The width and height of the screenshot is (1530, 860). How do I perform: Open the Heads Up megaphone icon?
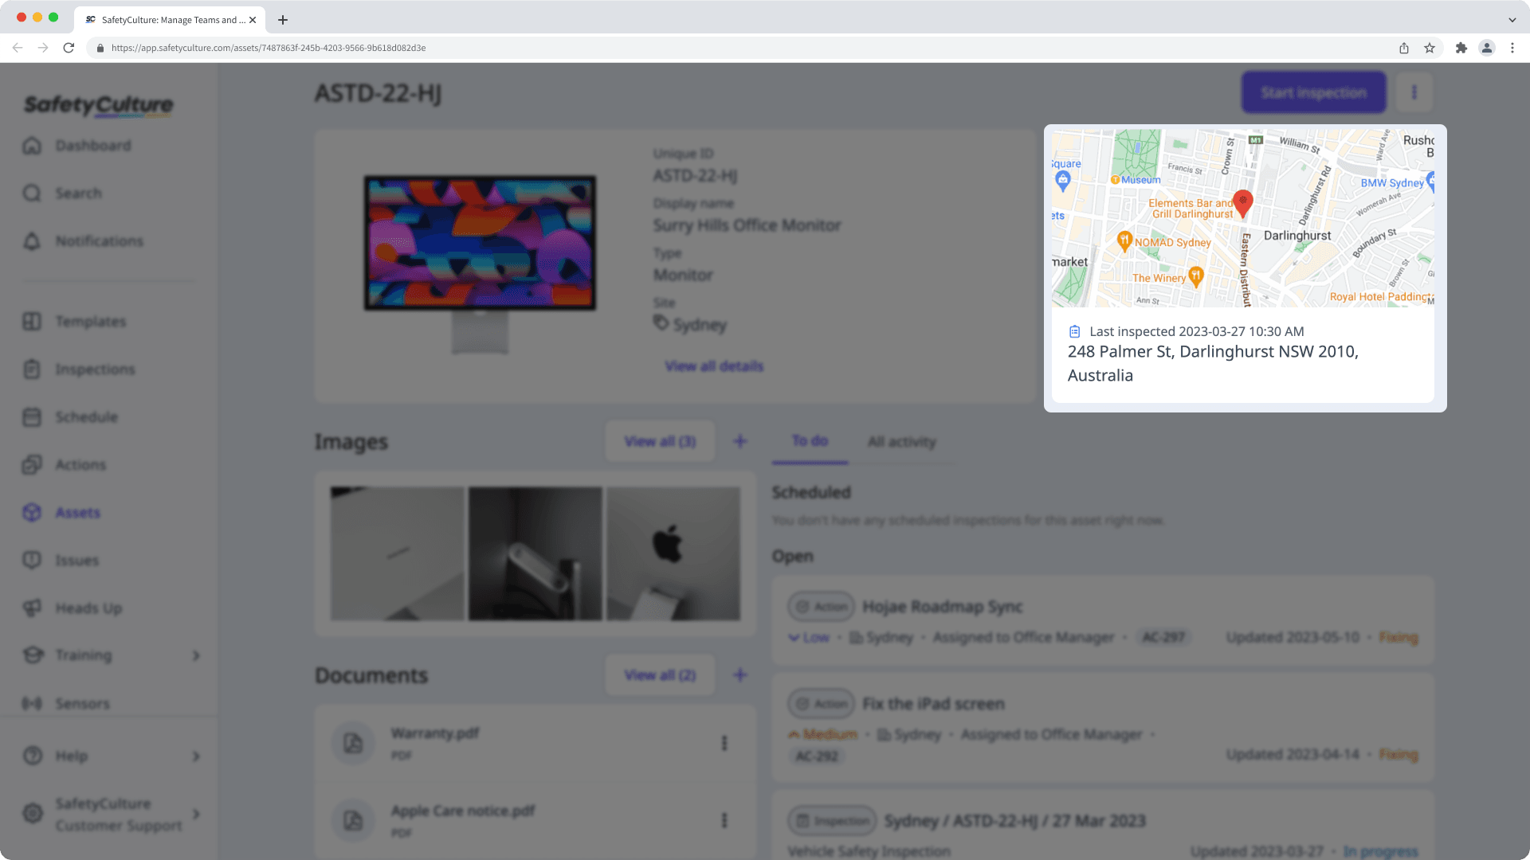click(x=32, y=608)
